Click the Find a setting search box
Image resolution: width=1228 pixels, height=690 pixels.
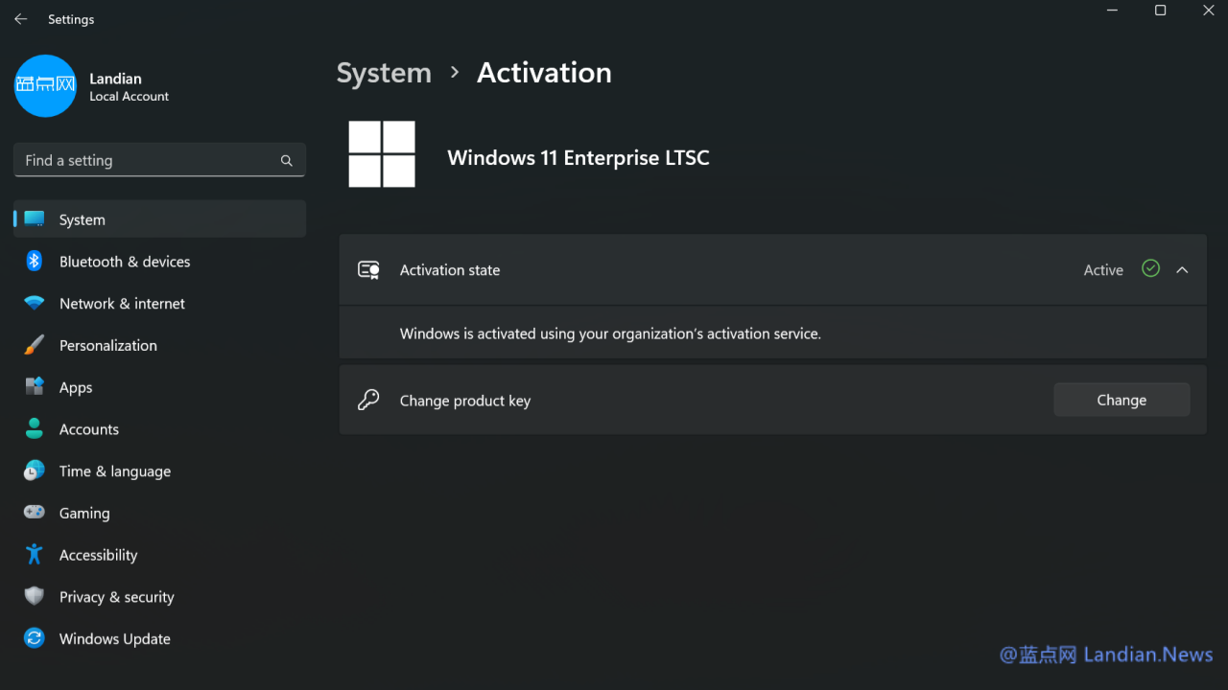click(159, 160)
